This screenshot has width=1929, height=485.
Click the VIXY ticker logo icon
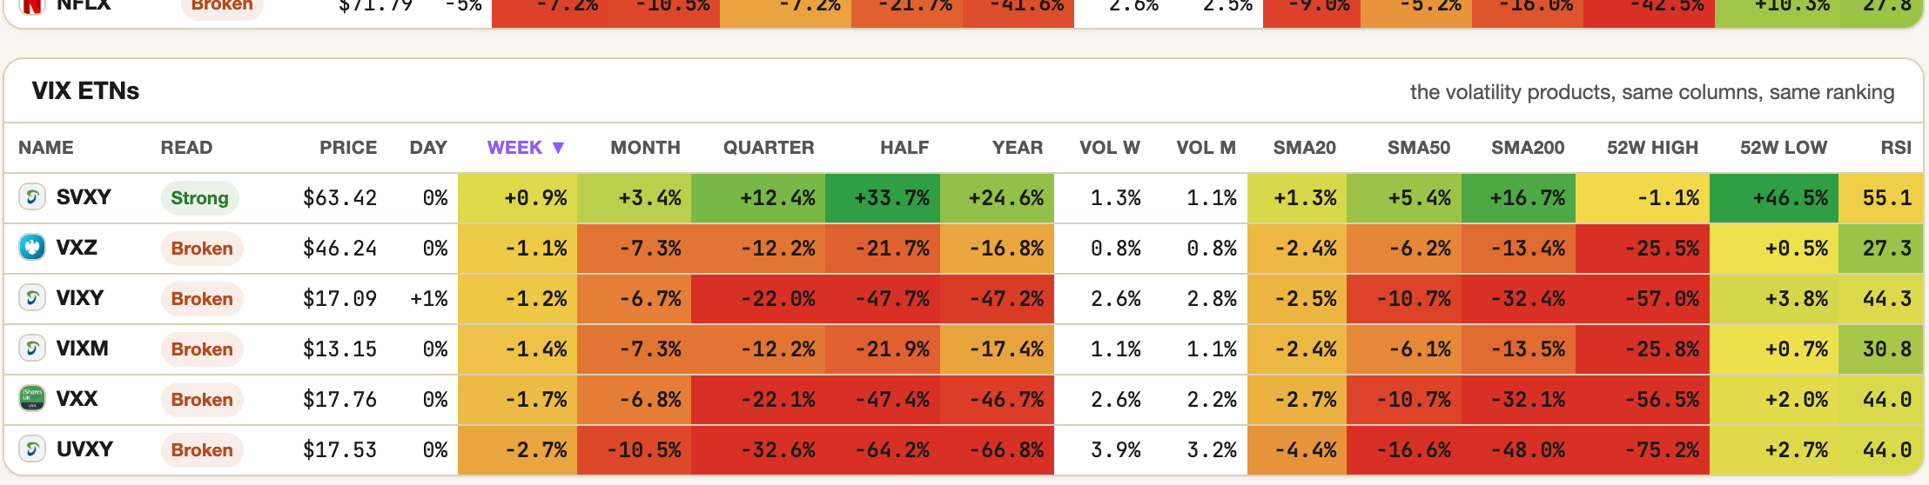click(x=32, y=298)
